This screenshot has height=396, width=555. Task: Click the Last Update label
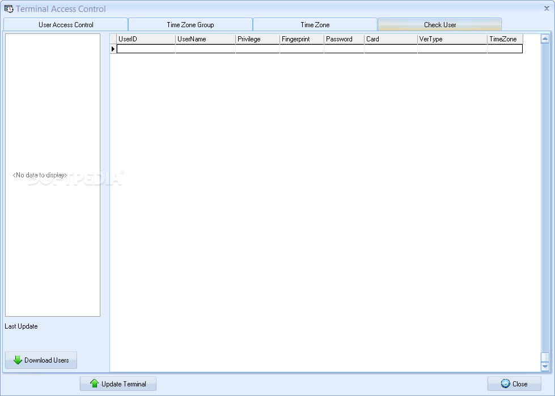click(21, 326)
